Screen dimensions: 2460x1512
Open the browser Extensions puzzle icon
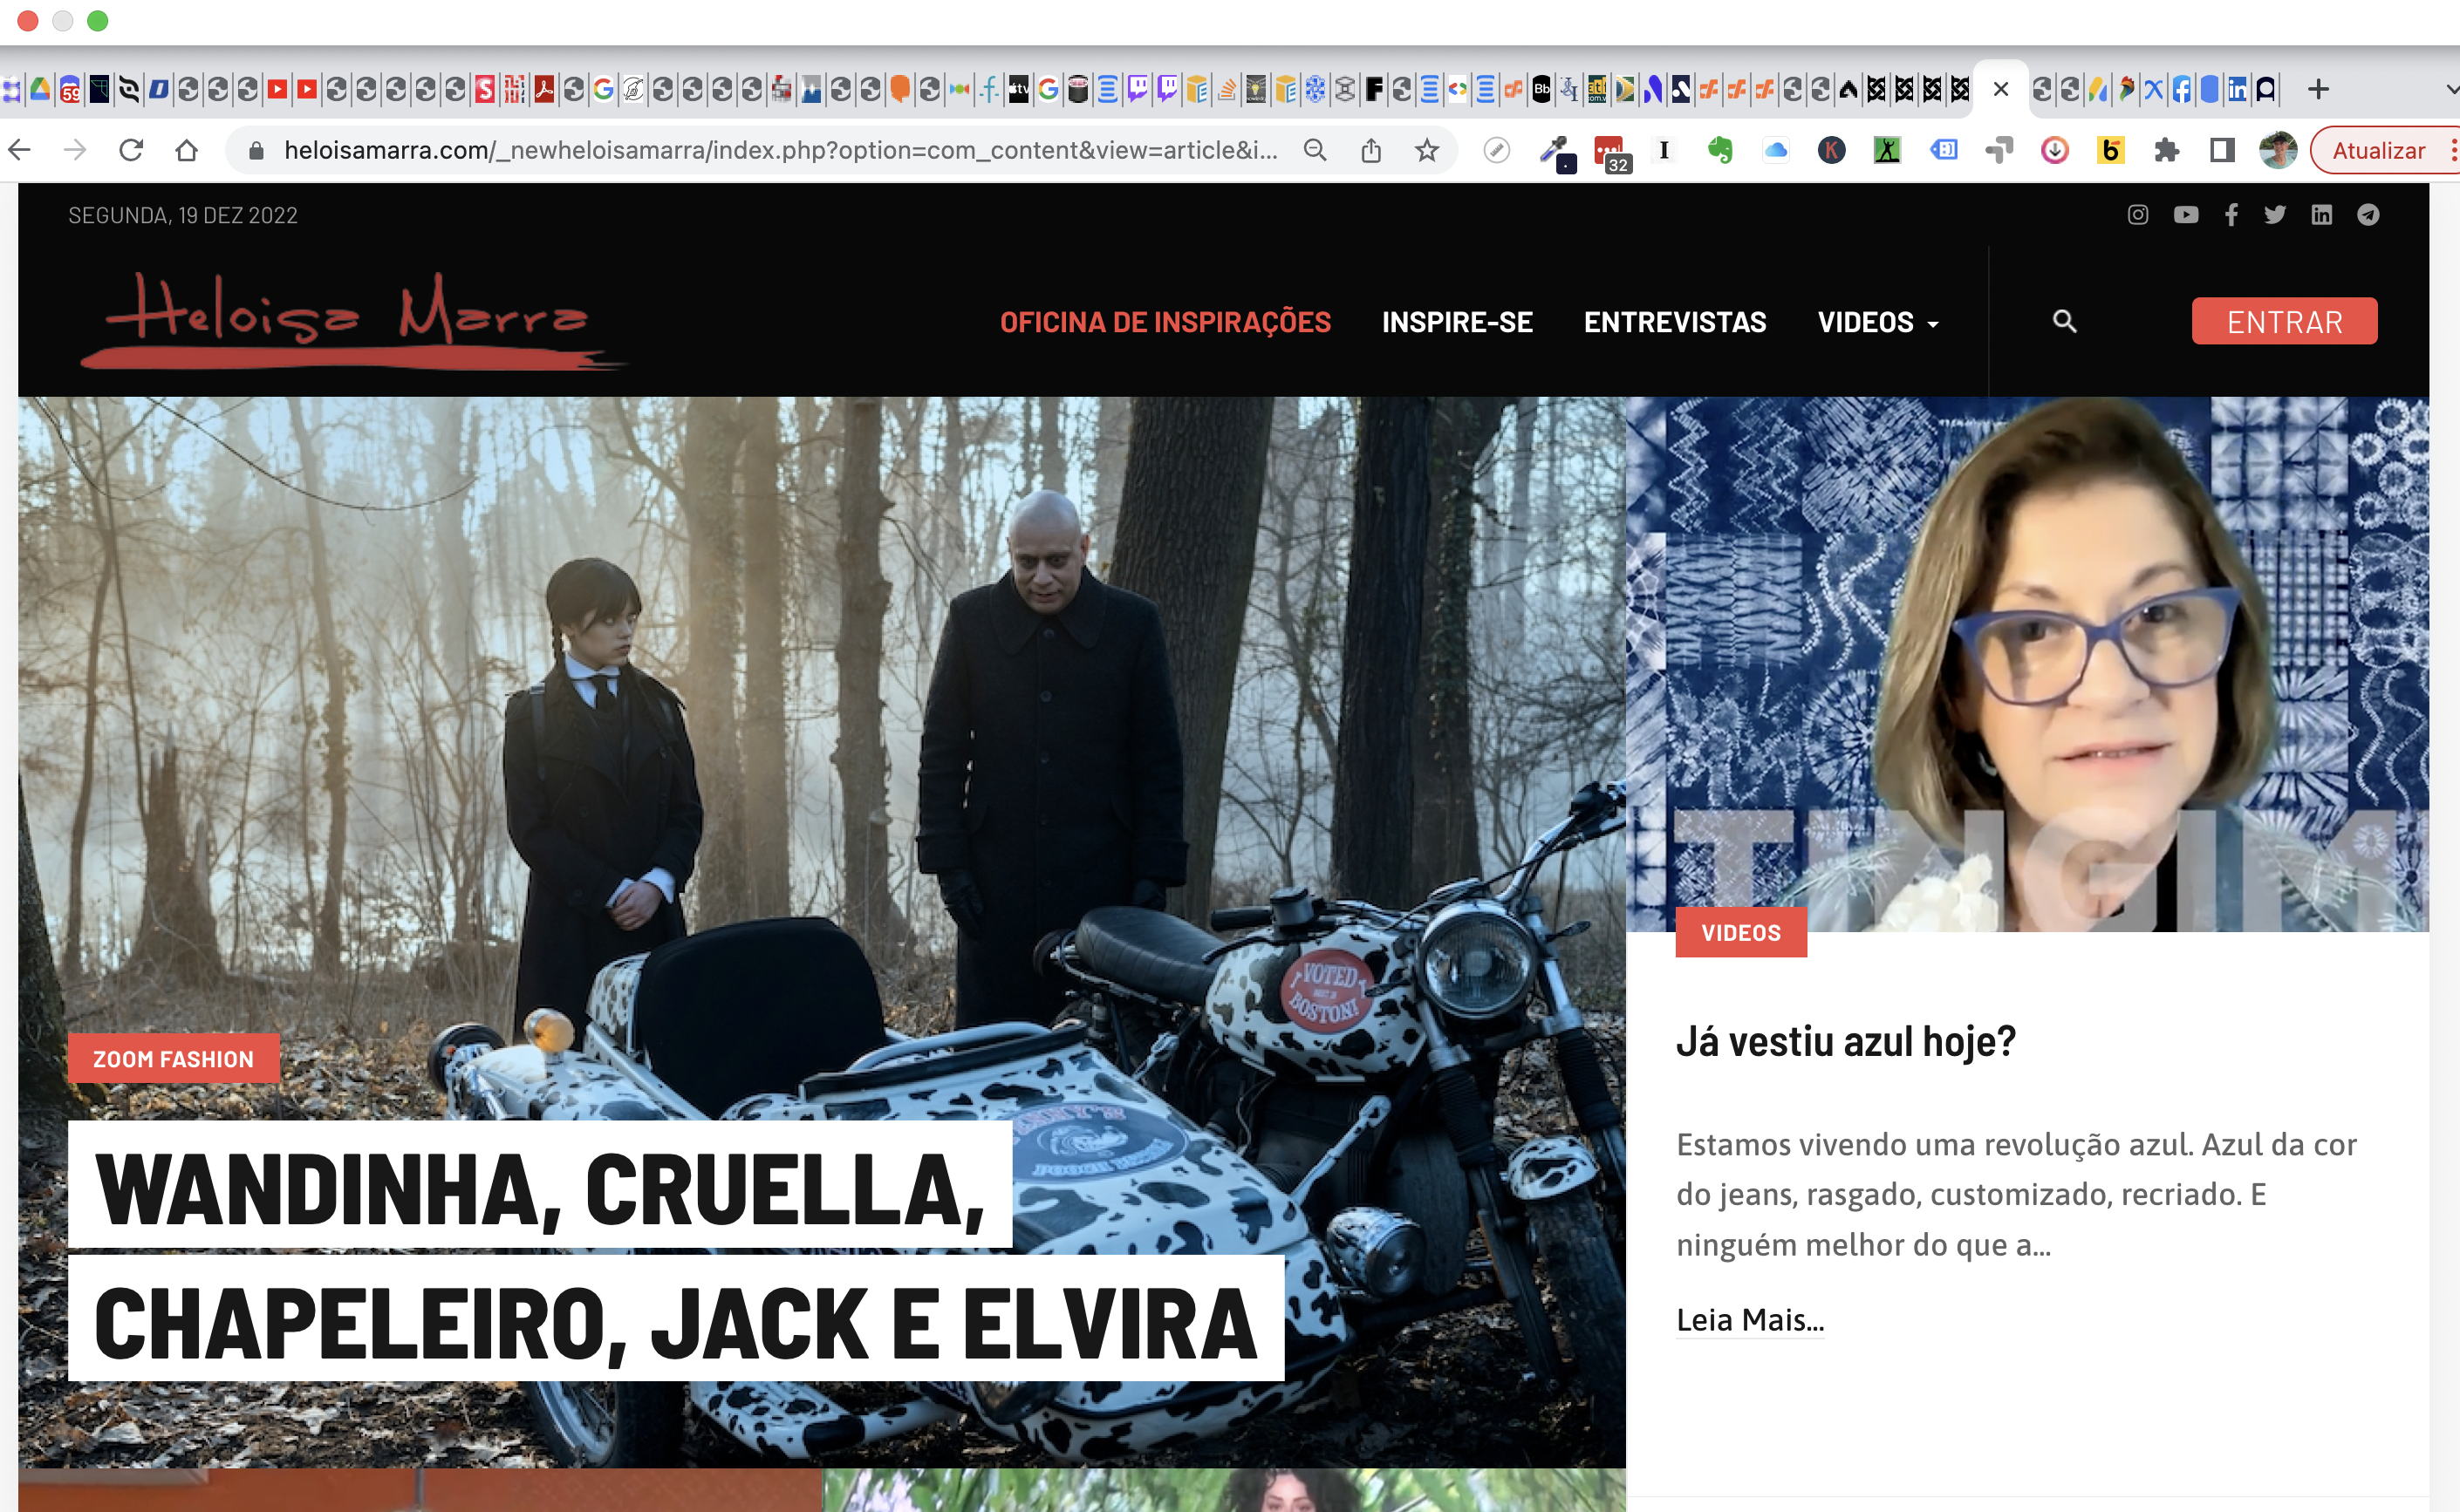pyautogui.click(x=2166, y=151)
